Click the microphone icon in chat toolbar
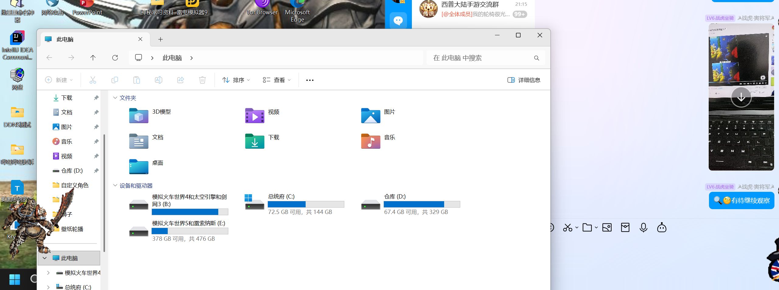Viewport: 779px width, 290px height. (x=644, y=228)
